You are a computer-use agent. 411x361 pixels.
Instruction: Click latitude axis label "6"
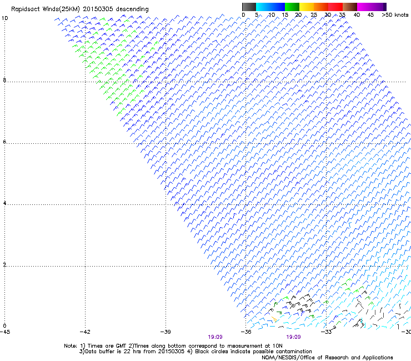point(4,142)
